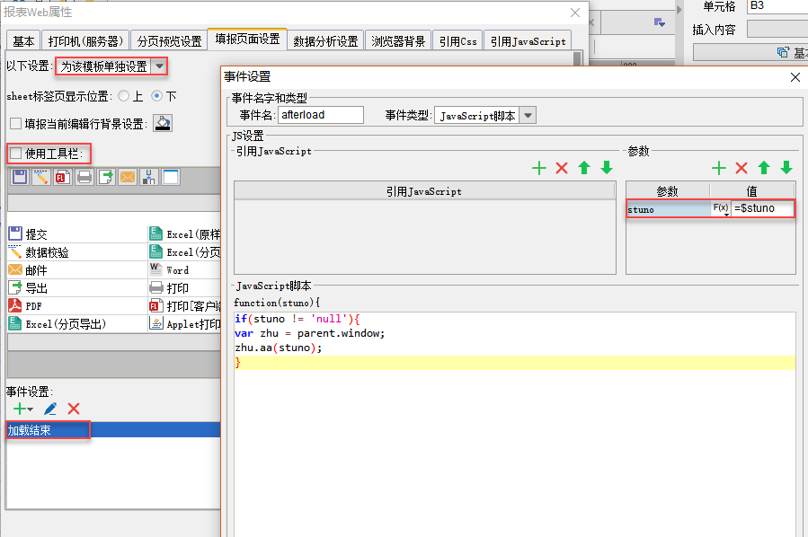The image size is (808, 537).
Task: Delete the selected event in 事件设置
Action: [x=74, y=409]
